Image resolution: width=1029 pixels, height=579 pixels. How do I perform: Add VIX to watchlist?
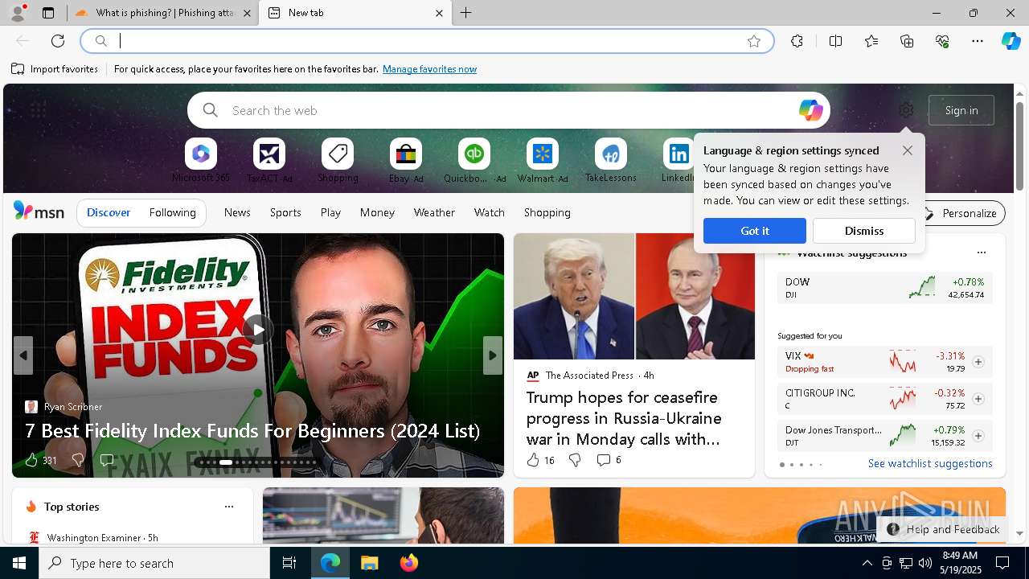pos(978,362)
